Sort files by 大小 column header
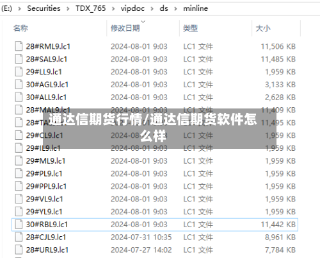 (263, 28)
